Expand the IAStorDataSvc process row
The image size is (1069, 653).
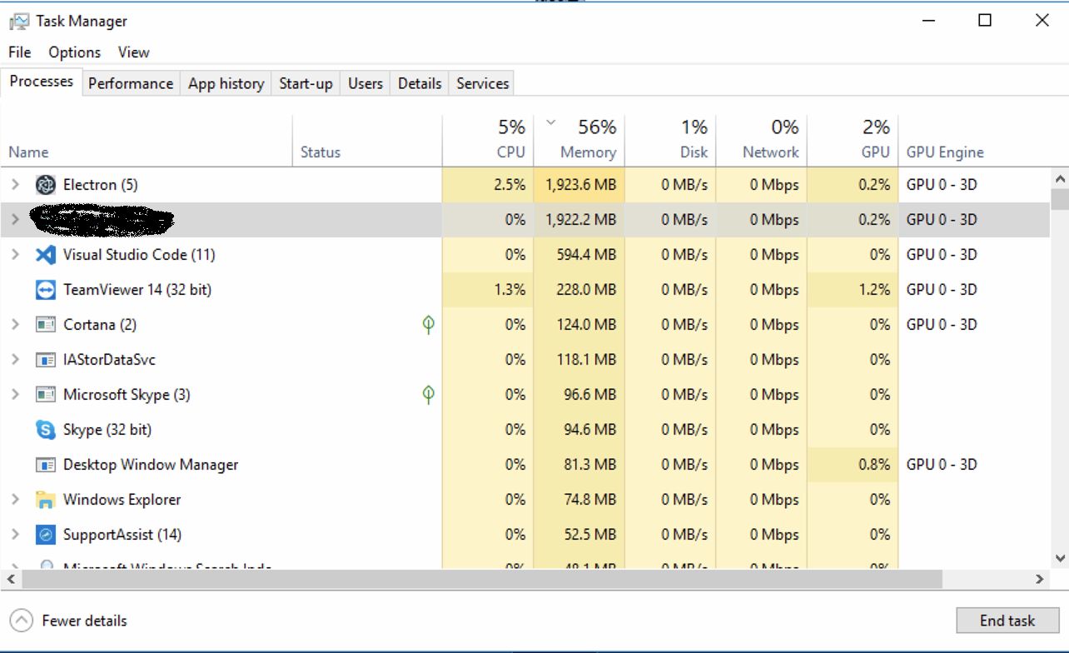(x=15, y=360)
